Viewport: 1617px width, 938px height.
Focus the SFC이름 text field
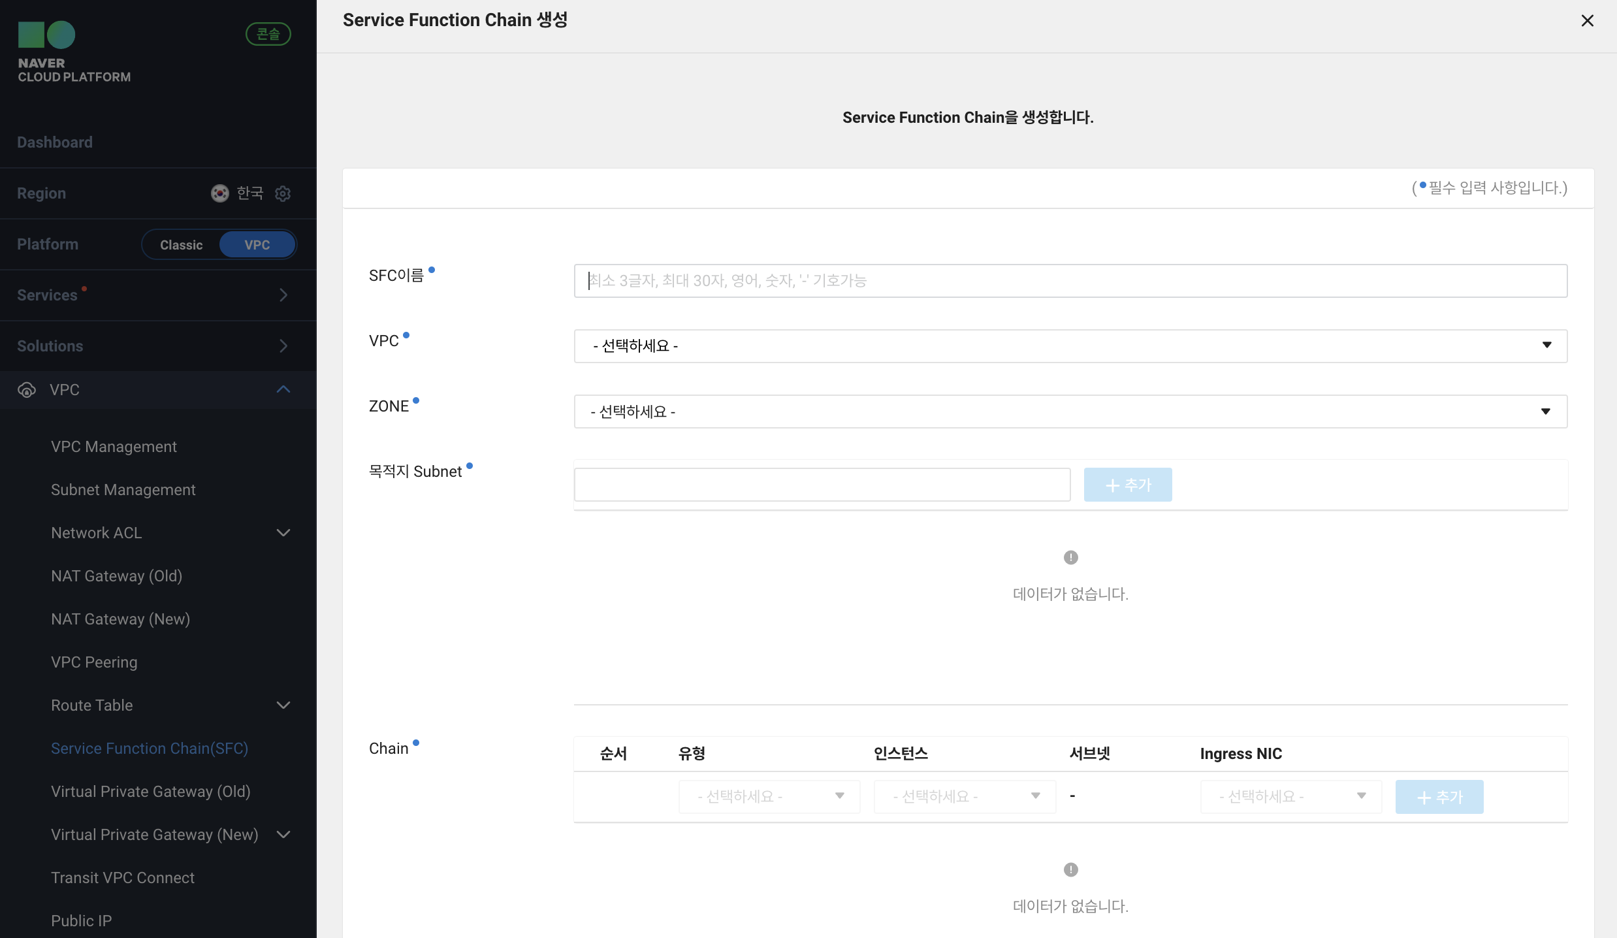[x=1070, y=281]
